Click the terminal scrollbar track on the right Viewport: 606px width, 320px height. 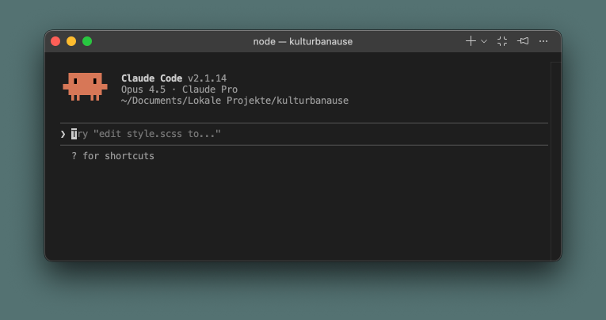[555, 158]
